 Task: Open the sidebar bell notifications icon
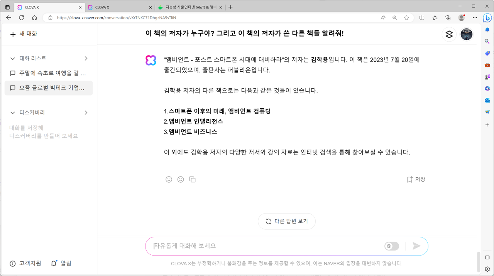tap(487, 30)
